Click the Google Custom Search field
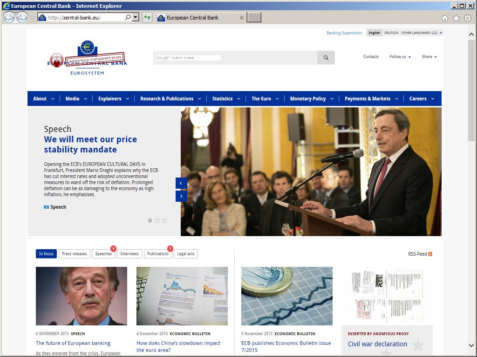Screen dimensions: 477x357 tap(235, 58)
